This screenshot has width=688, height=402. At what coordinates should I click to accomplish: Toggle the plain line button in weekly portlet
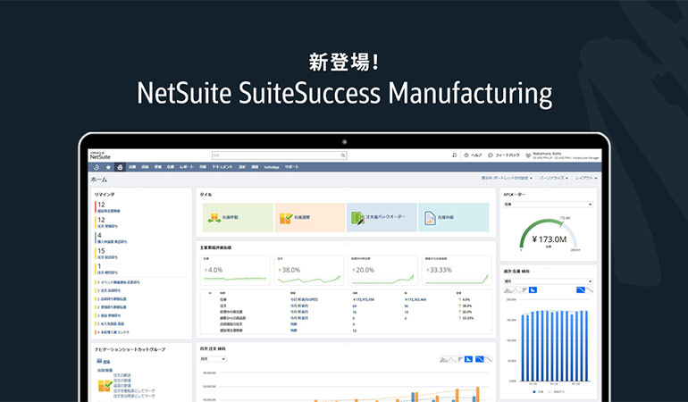590,290
